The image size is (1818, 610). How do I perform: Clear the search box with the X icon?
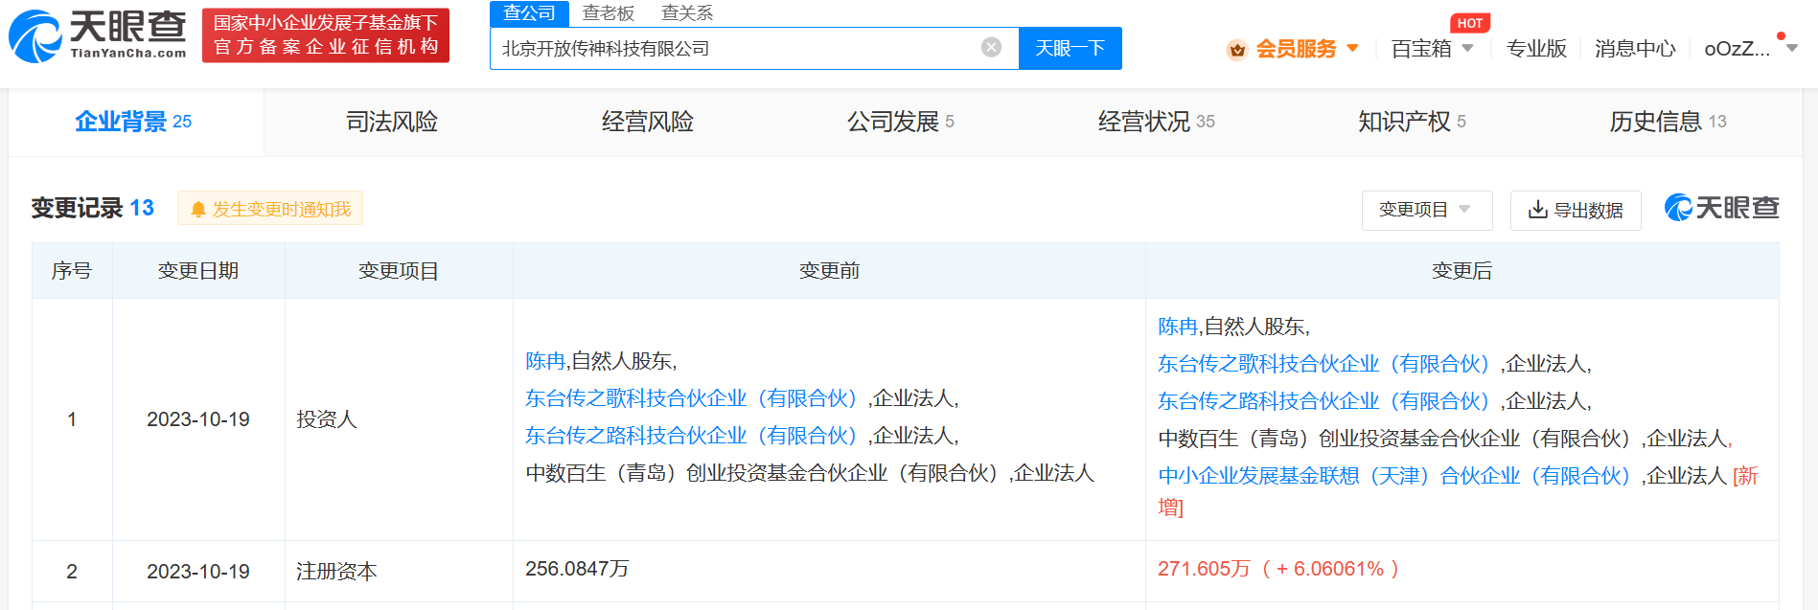[x=992, y=48]
